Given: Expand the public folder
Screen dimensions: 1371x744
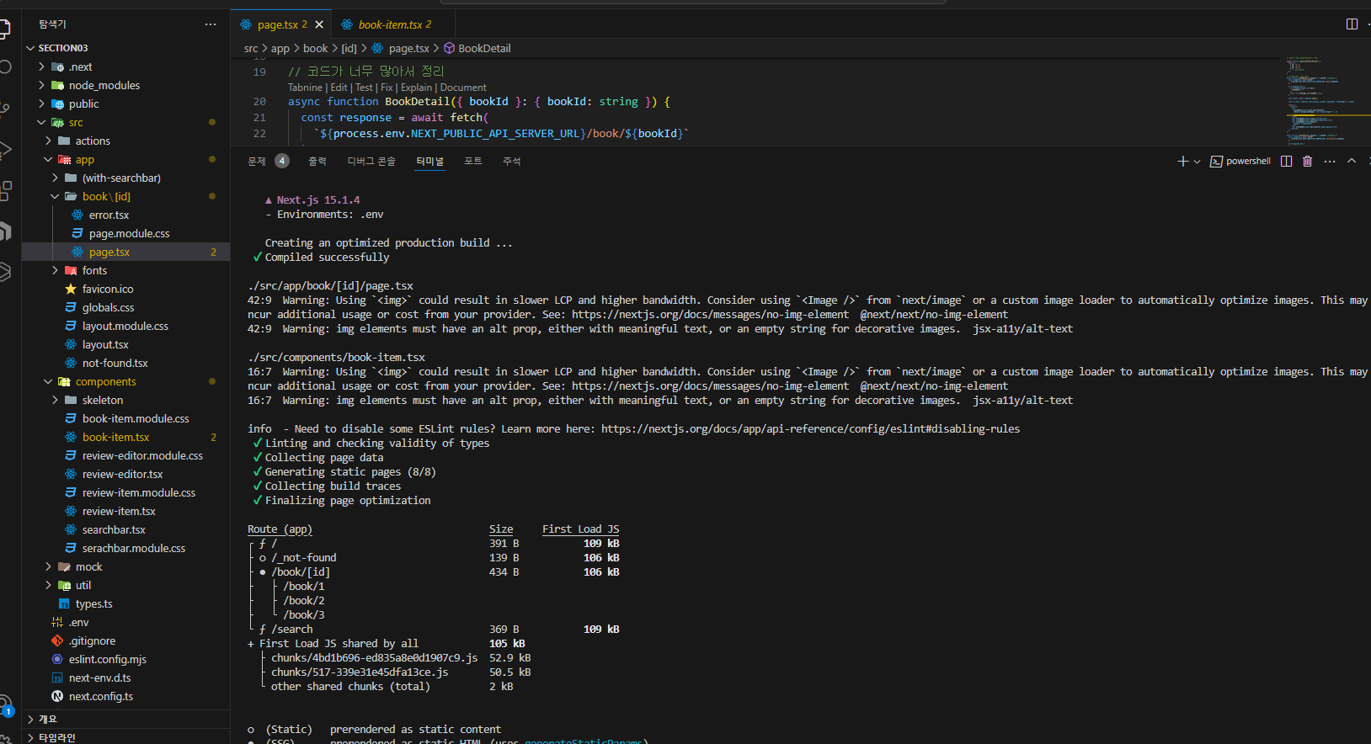Looking at the screenshot, I should pyautogui.click(x=125, y=104).
